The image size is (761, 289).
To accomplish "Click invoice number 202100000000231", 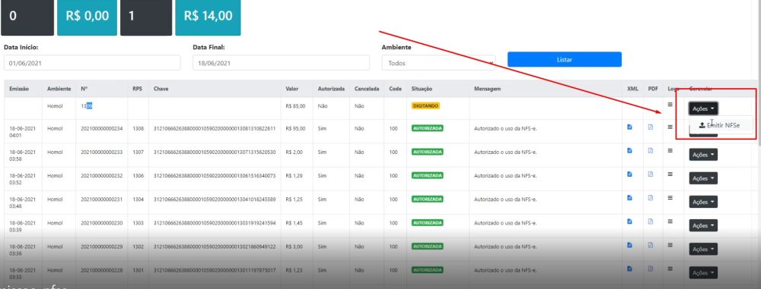I will coord(102,199).
